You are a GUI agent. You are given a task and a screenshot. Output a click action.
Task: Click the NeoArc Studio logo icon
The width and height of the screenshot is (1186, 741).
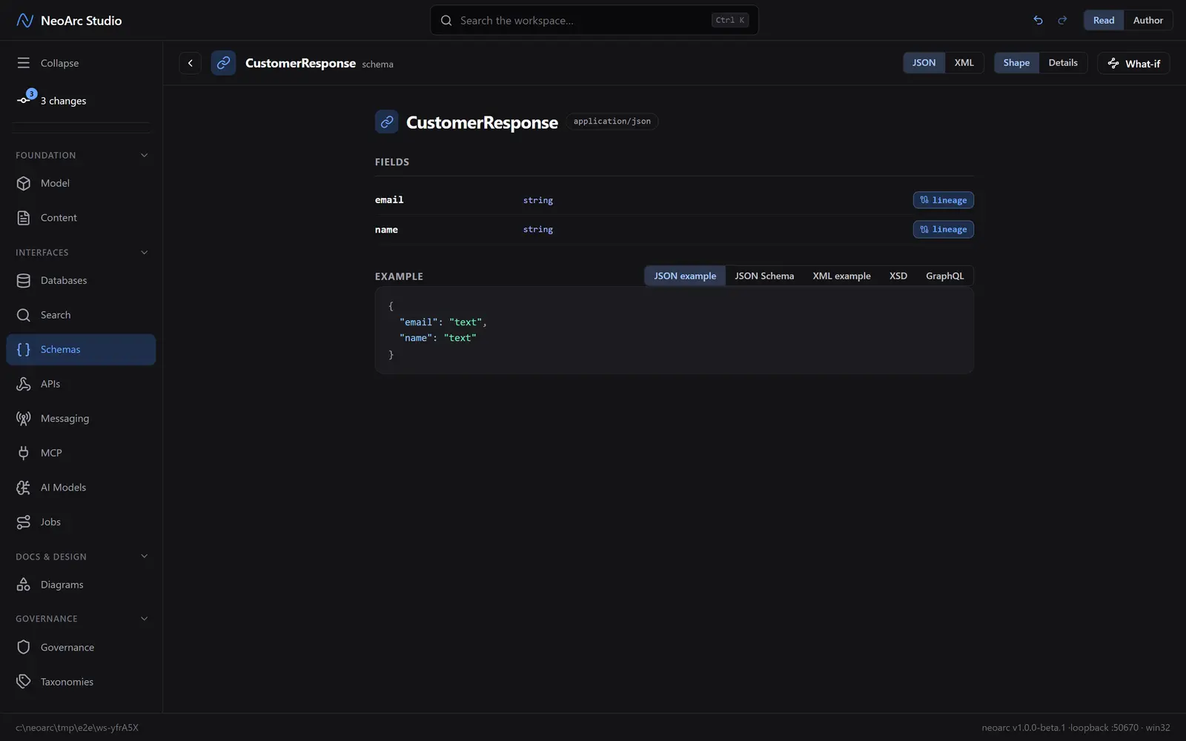(24, 21)
